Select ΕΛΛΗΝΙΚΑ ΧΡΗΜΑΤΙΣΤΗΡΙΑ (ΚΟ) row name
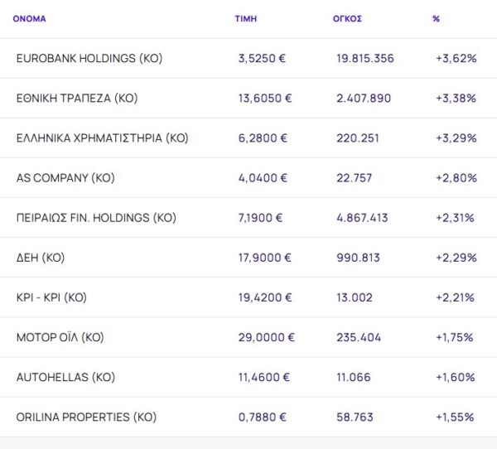 [x=103, y=138]
